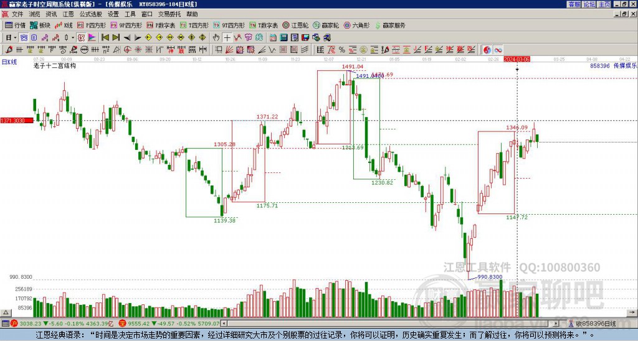Click the circle-with-line drawing tool icon
This screenshot has height=341, width=638.
[x=85, y=50]
